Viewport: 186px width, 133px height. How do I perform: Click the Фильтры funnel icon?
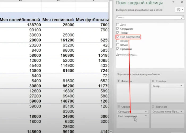click(x=119, y=81)
